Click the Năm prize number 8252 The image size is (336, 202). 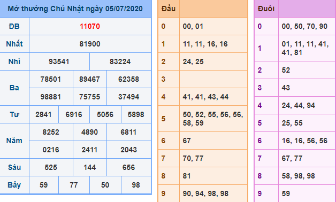point(51,132)
